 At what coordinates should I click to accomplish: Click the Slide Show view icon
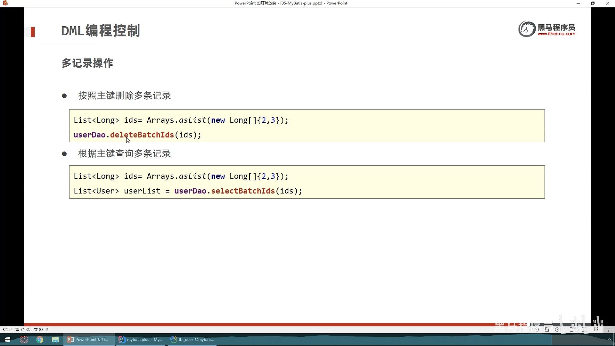pyautogui.click(x=608, y=329)
